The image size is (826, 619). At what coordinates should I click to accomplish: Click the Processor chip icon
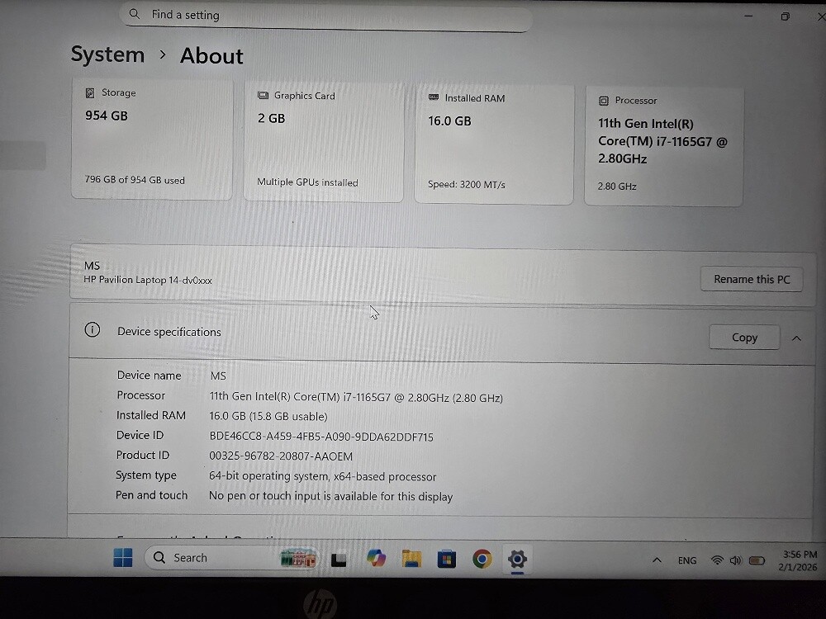(604, 101)
